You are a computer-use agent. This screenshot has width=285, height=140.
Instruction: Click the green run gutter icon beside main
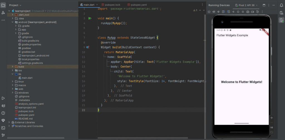point(90,18)
